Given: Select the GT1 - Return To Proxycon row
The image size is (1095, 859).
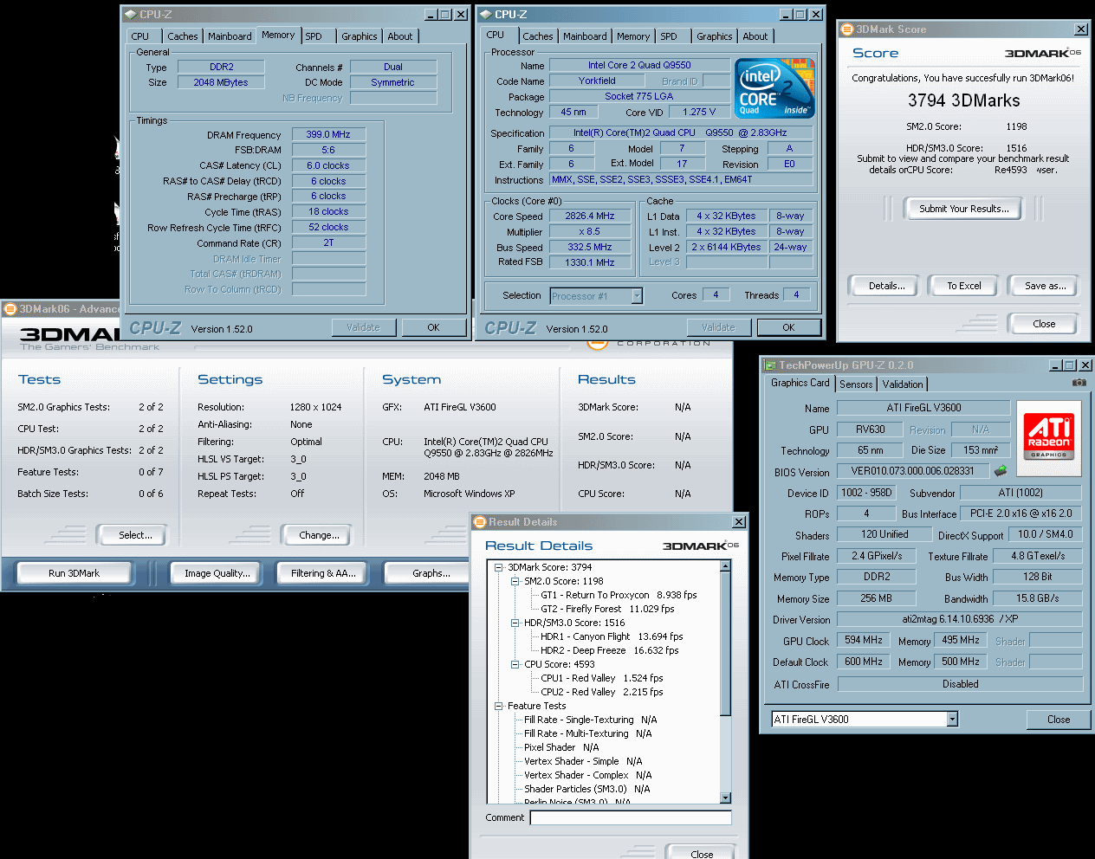Looking at the screenshot, I should 619,596.
